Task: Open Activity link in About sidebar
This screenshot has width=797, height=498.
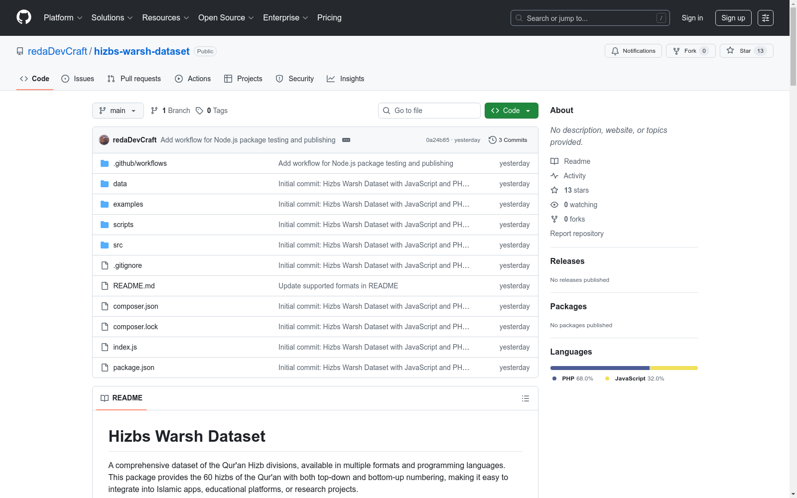Action: [x=568, y=176]
